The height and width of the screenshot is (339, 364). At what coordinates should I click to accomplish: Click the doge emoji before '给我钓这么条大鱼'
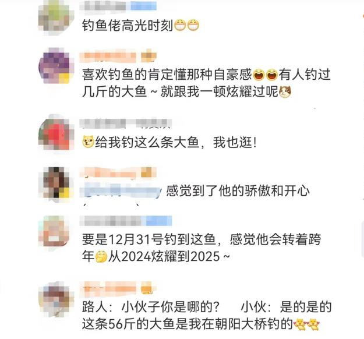tap(88, 142)
